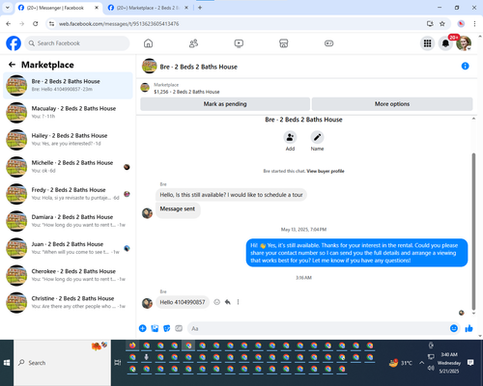The width and height of the screenshot is (483, 386).
Task: Open Chrome's three-dot menu
Action: point(474,24)
